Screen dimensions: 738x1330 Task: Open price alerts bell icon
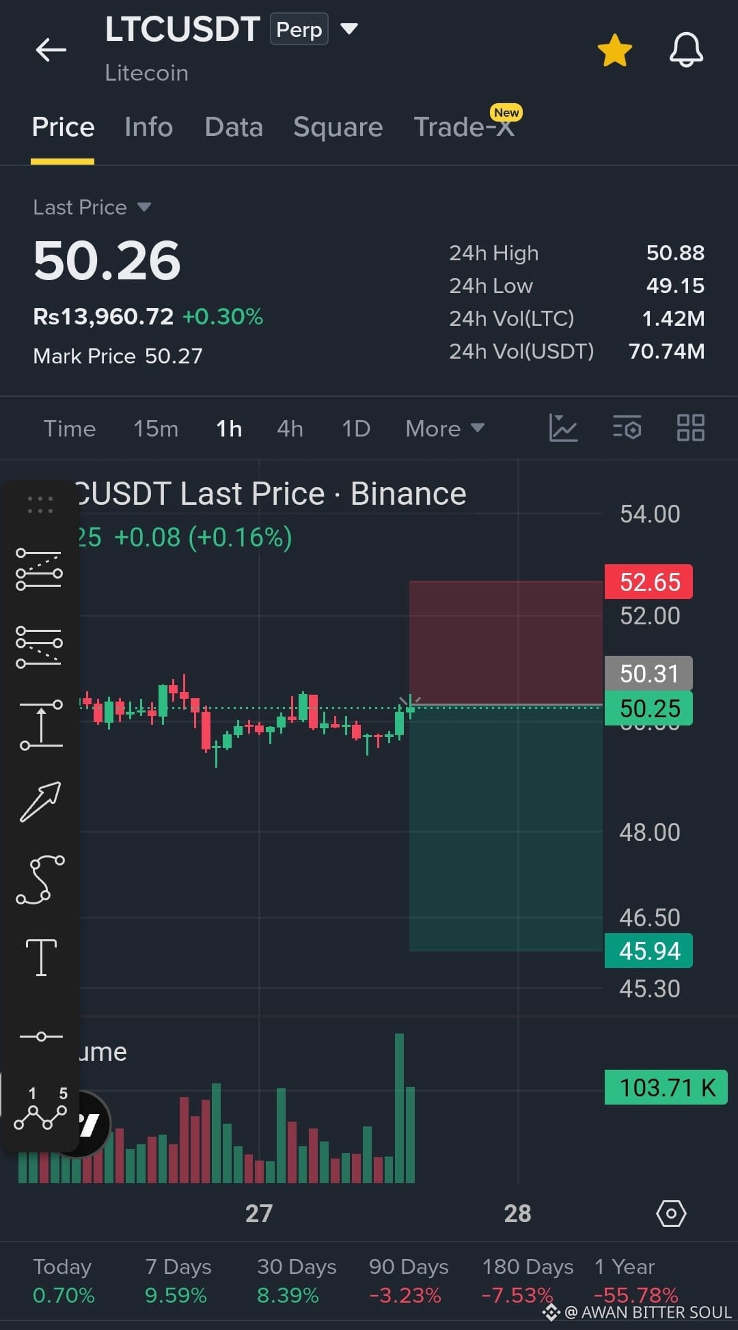coord(686,50)
